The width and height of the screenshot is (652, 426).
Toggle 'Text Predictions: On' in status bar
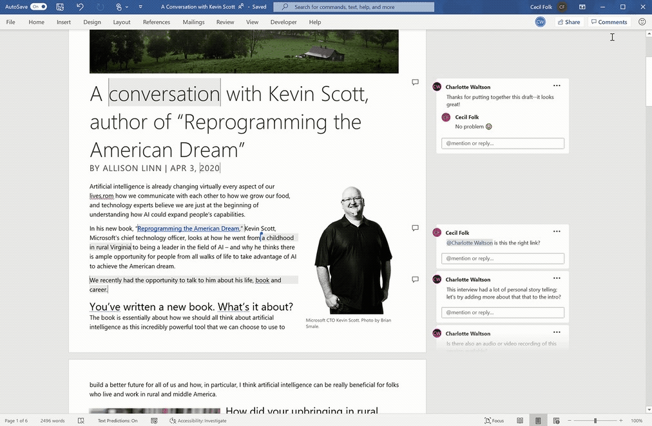pos(118,421)
